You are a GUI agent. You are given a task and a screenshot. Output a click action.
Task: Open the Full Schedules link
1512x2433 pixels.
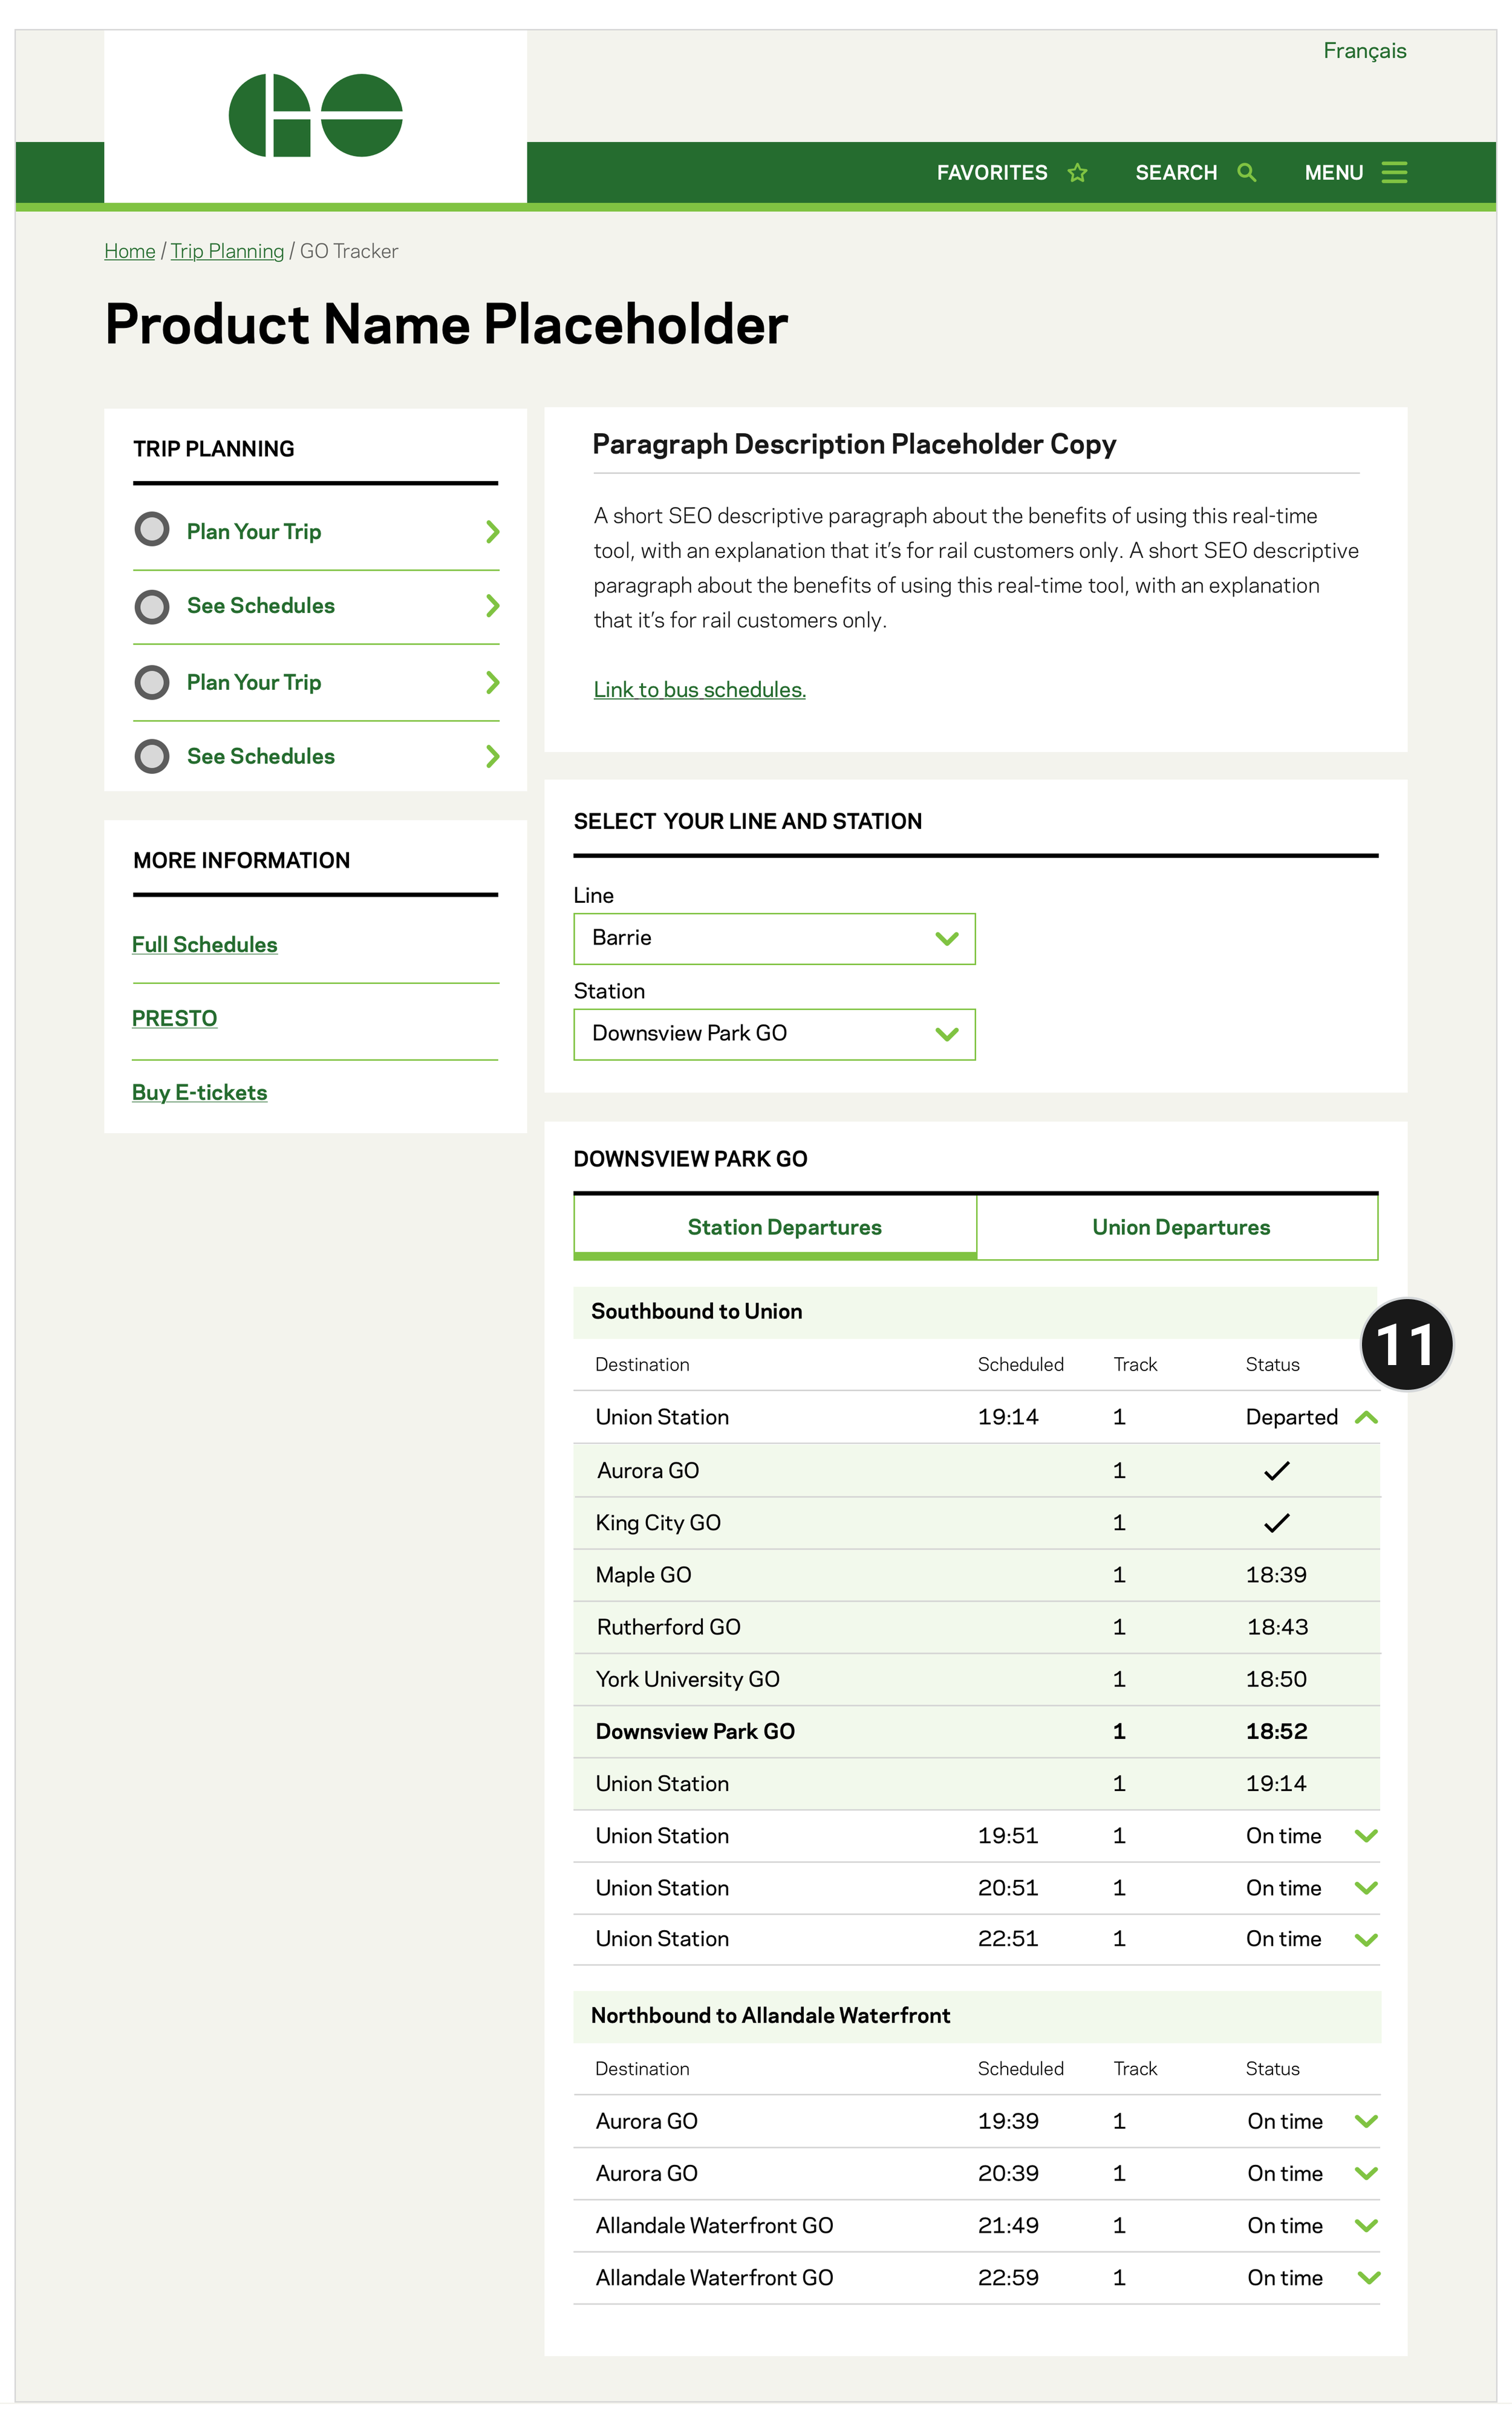coord(204,945)
